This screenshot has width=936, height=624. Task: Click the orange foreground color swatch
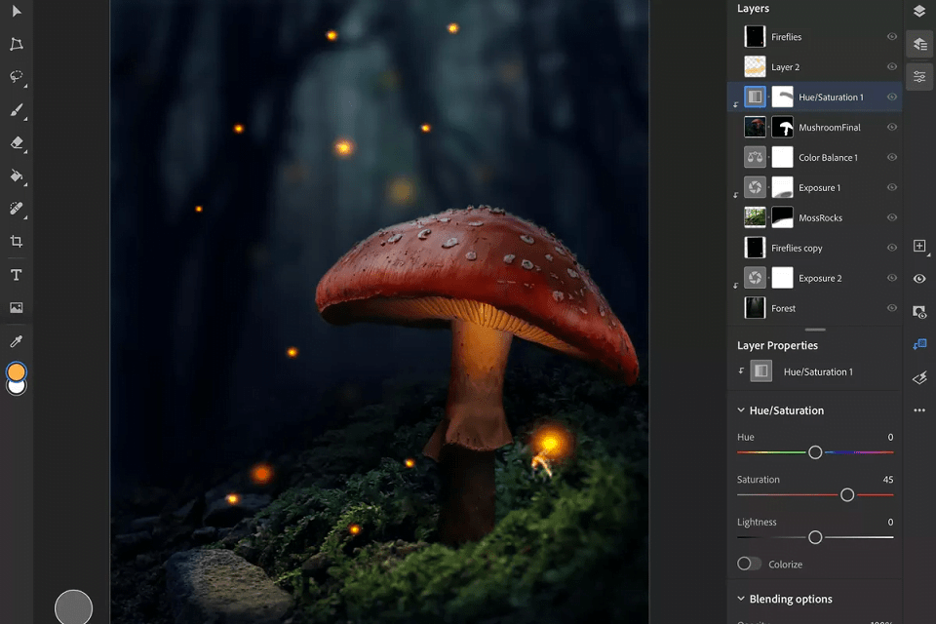click(x=17, y=371)
